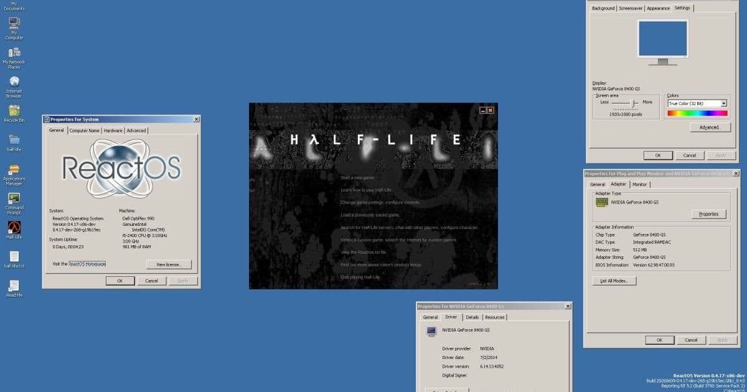The image size is (747, 392).
Task: Select the Adapter tab in monitor properties window
Action: pyautogui.click(x=619, y=184)
